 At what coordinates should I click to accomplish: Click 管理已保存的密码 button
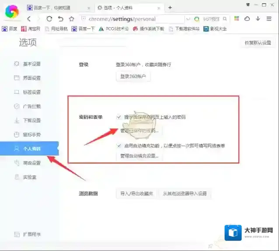pyautogui.click(x=139, y=131)
